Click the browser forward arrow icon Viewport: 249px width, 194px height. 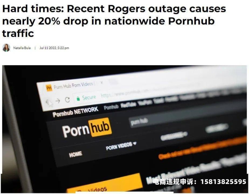pyautogui.click(x=58, y=101)
